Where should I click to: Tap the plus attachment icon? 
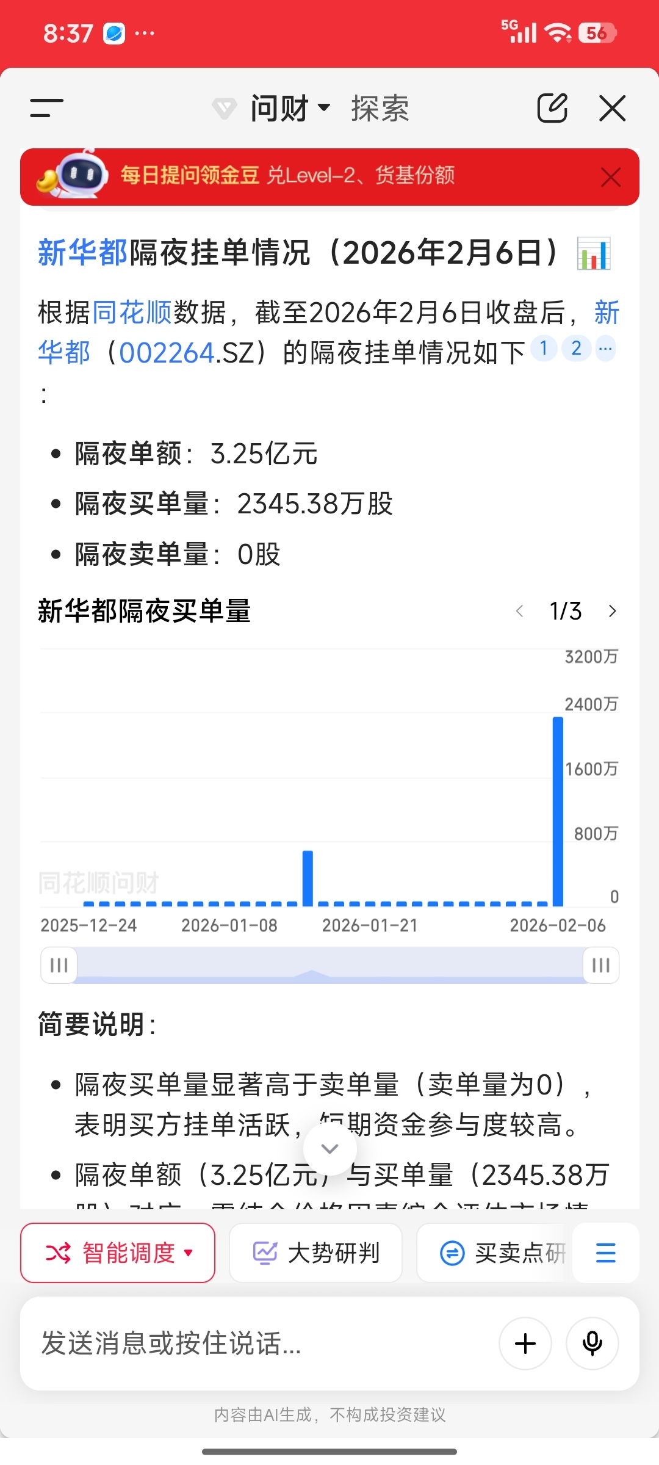pyautogui.click(x=525, y=1344)
